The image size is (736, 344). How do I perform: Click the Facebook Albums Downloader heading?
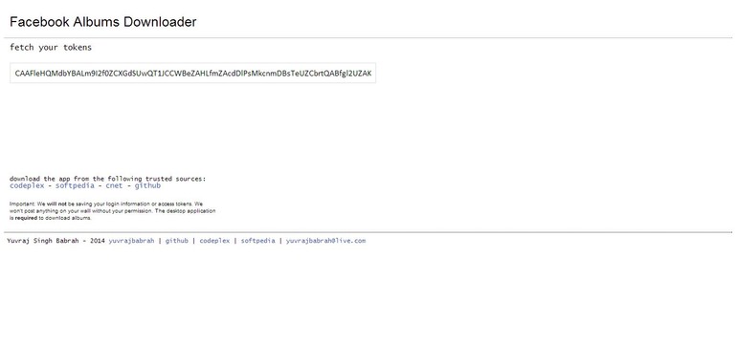(102, 22)
